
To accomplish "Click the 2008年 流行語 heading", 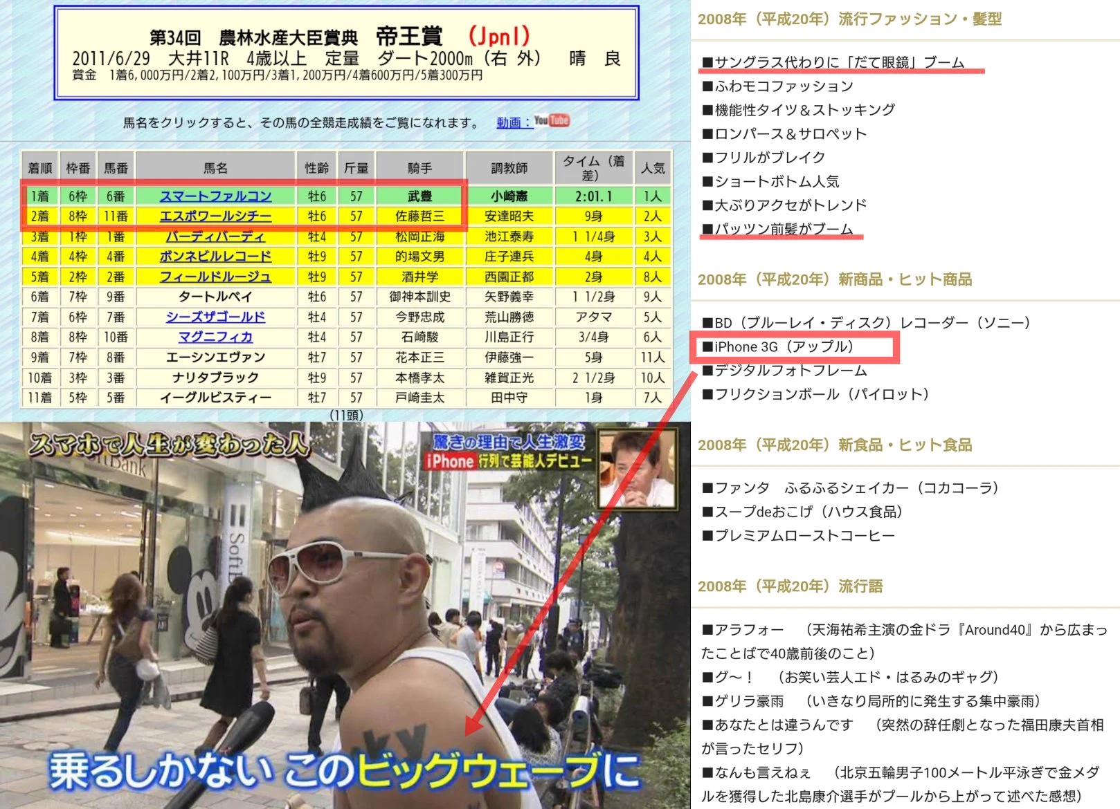I will [790, 586].
